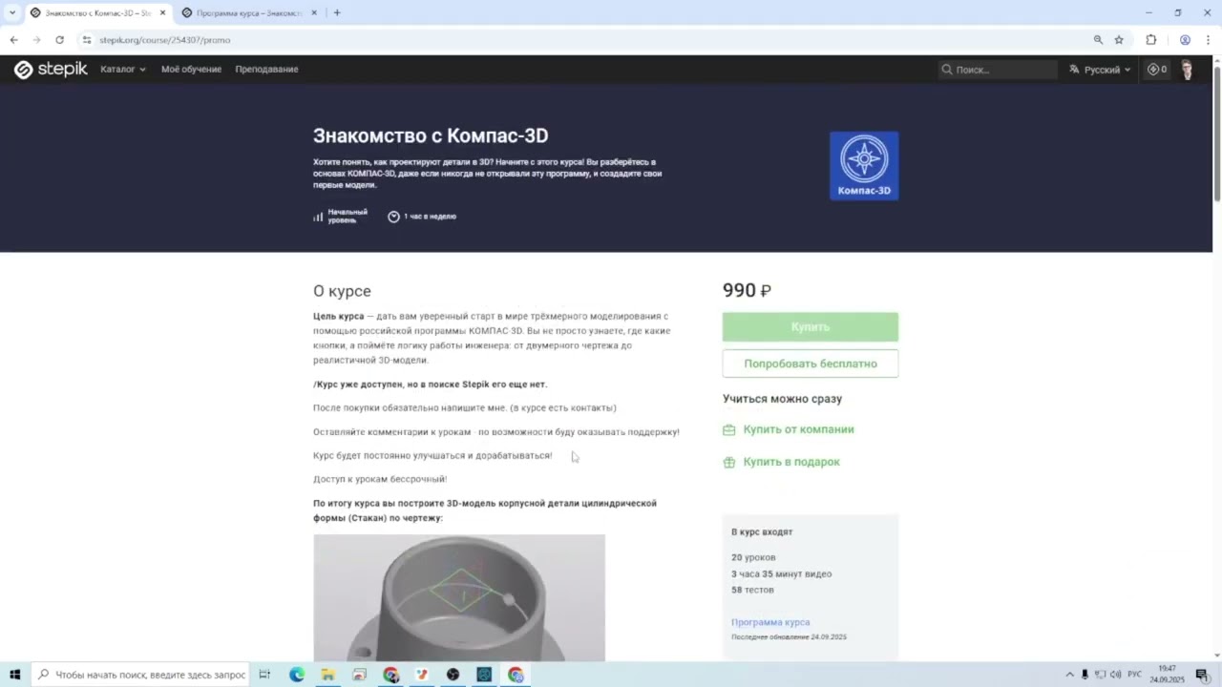
Task: Expand the Каталог dropdown menu
Action: click(x=123, y=70)
